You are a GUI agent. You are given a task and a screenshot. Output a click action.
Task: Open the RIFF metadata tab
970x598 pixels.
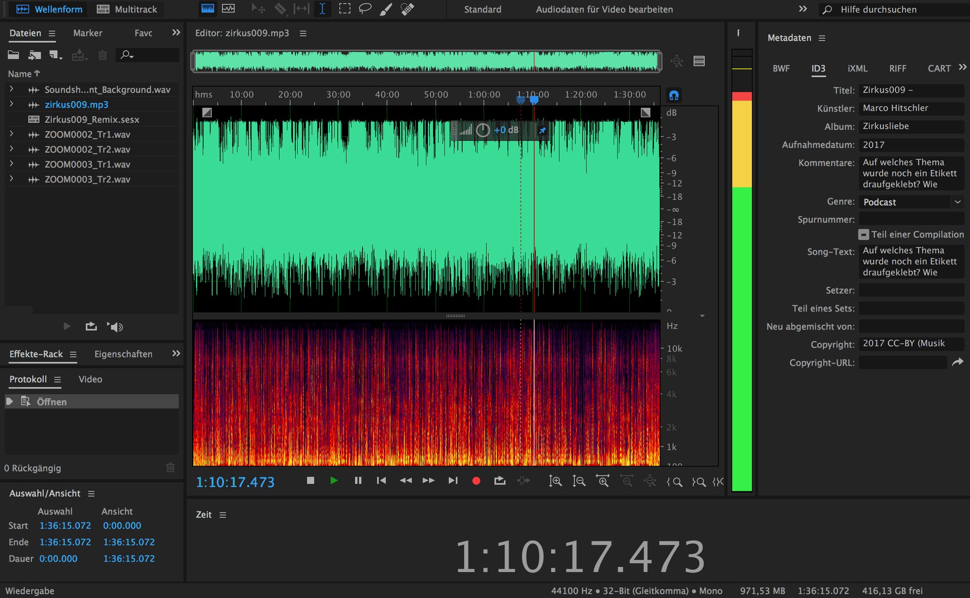tap(897, 69)
